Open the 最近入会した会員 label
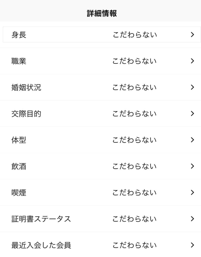The height and width of the screenshot is (257, 201). (41, 245)
